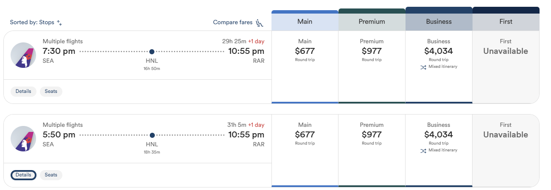Click the airline logo of the 7:30 pm flight
Image resolution: width=551 pixels, height=190 pixels.
(x=23, y=55)
